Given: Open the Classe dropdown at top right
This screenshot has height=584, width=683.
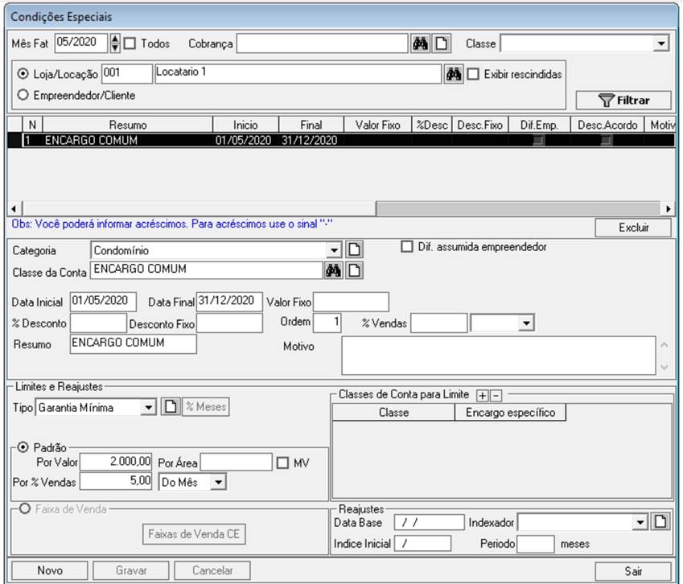Looking at the screenshot, I should point(661,43).
